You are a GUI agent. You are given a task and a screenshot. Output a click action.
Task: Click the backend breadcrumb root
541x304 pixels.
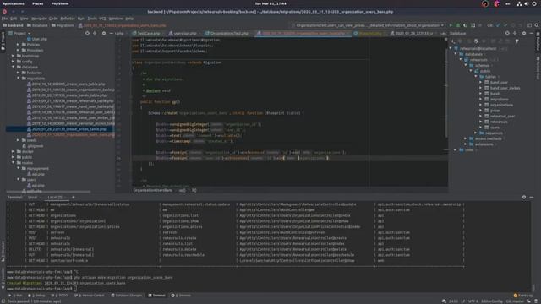[13, 25]
